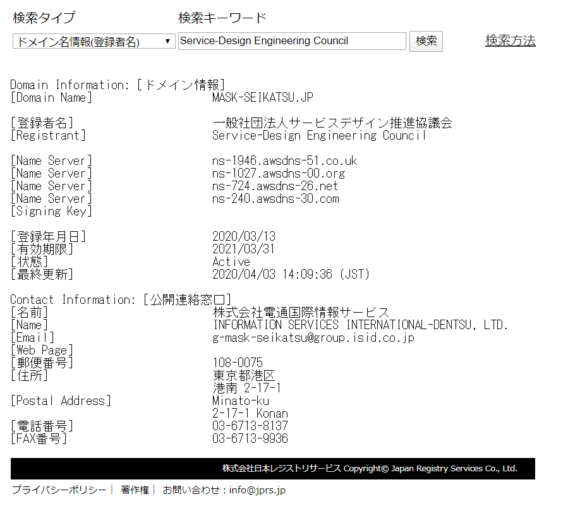Click the address line 2-17-1 Konan
This screenshot has height=506, width=568.
(x=250, y=414)
